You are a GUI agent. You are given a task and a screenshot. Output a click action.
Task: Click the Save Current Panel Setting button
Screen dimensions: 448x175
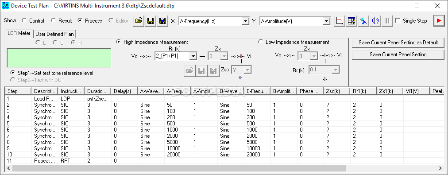coord(398,54)
